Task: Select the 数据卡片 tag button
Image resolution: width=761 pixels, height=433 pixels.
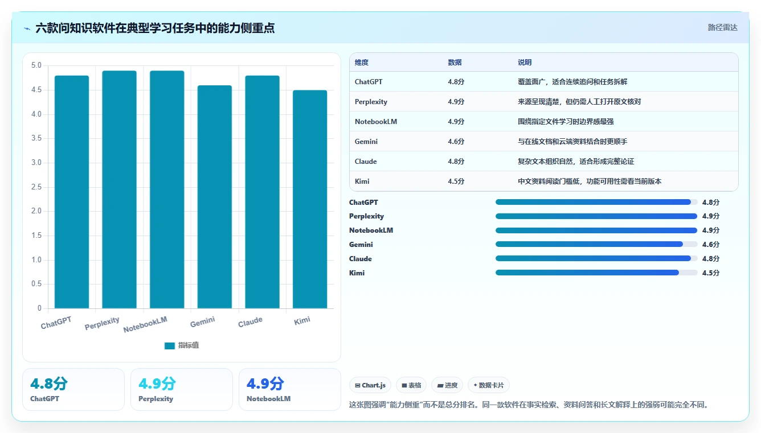Action: click(489, 385)
